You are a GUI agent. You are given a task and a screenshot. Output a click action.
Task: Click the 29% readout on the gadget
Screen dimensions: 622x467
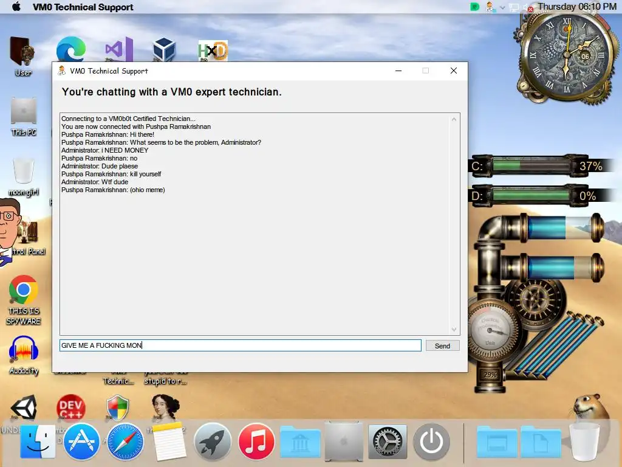click(x=490, y=375)
